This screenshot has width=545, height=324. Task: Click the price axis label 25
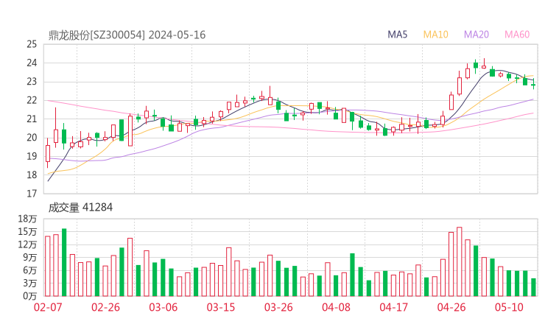pyautogui.click(x=32, y=44)
